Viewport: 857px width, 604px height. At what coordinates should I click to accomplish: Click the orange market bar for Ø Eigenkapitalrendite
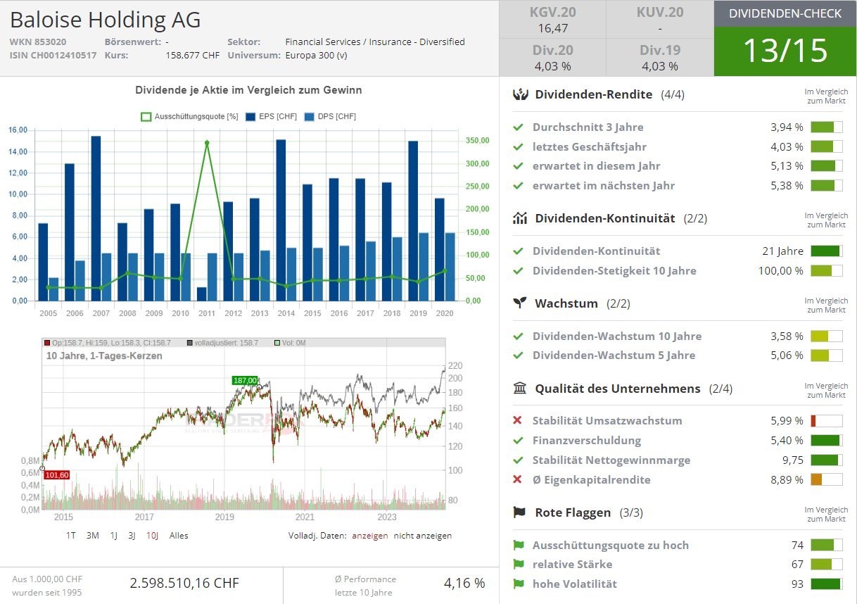(827, 479)
